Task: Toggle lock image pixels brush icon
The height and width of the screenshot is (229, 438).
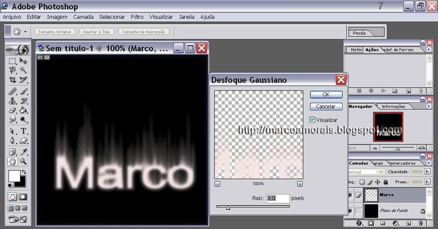Action: tap(370, 182)
